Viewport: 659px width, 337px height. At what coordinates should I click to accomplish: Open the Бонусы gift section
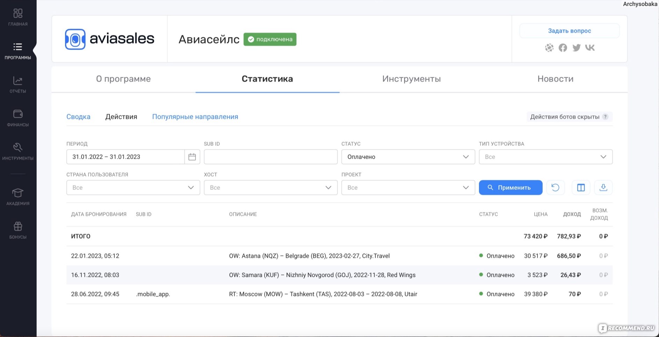pyautogui.click(x=18, y=230)
